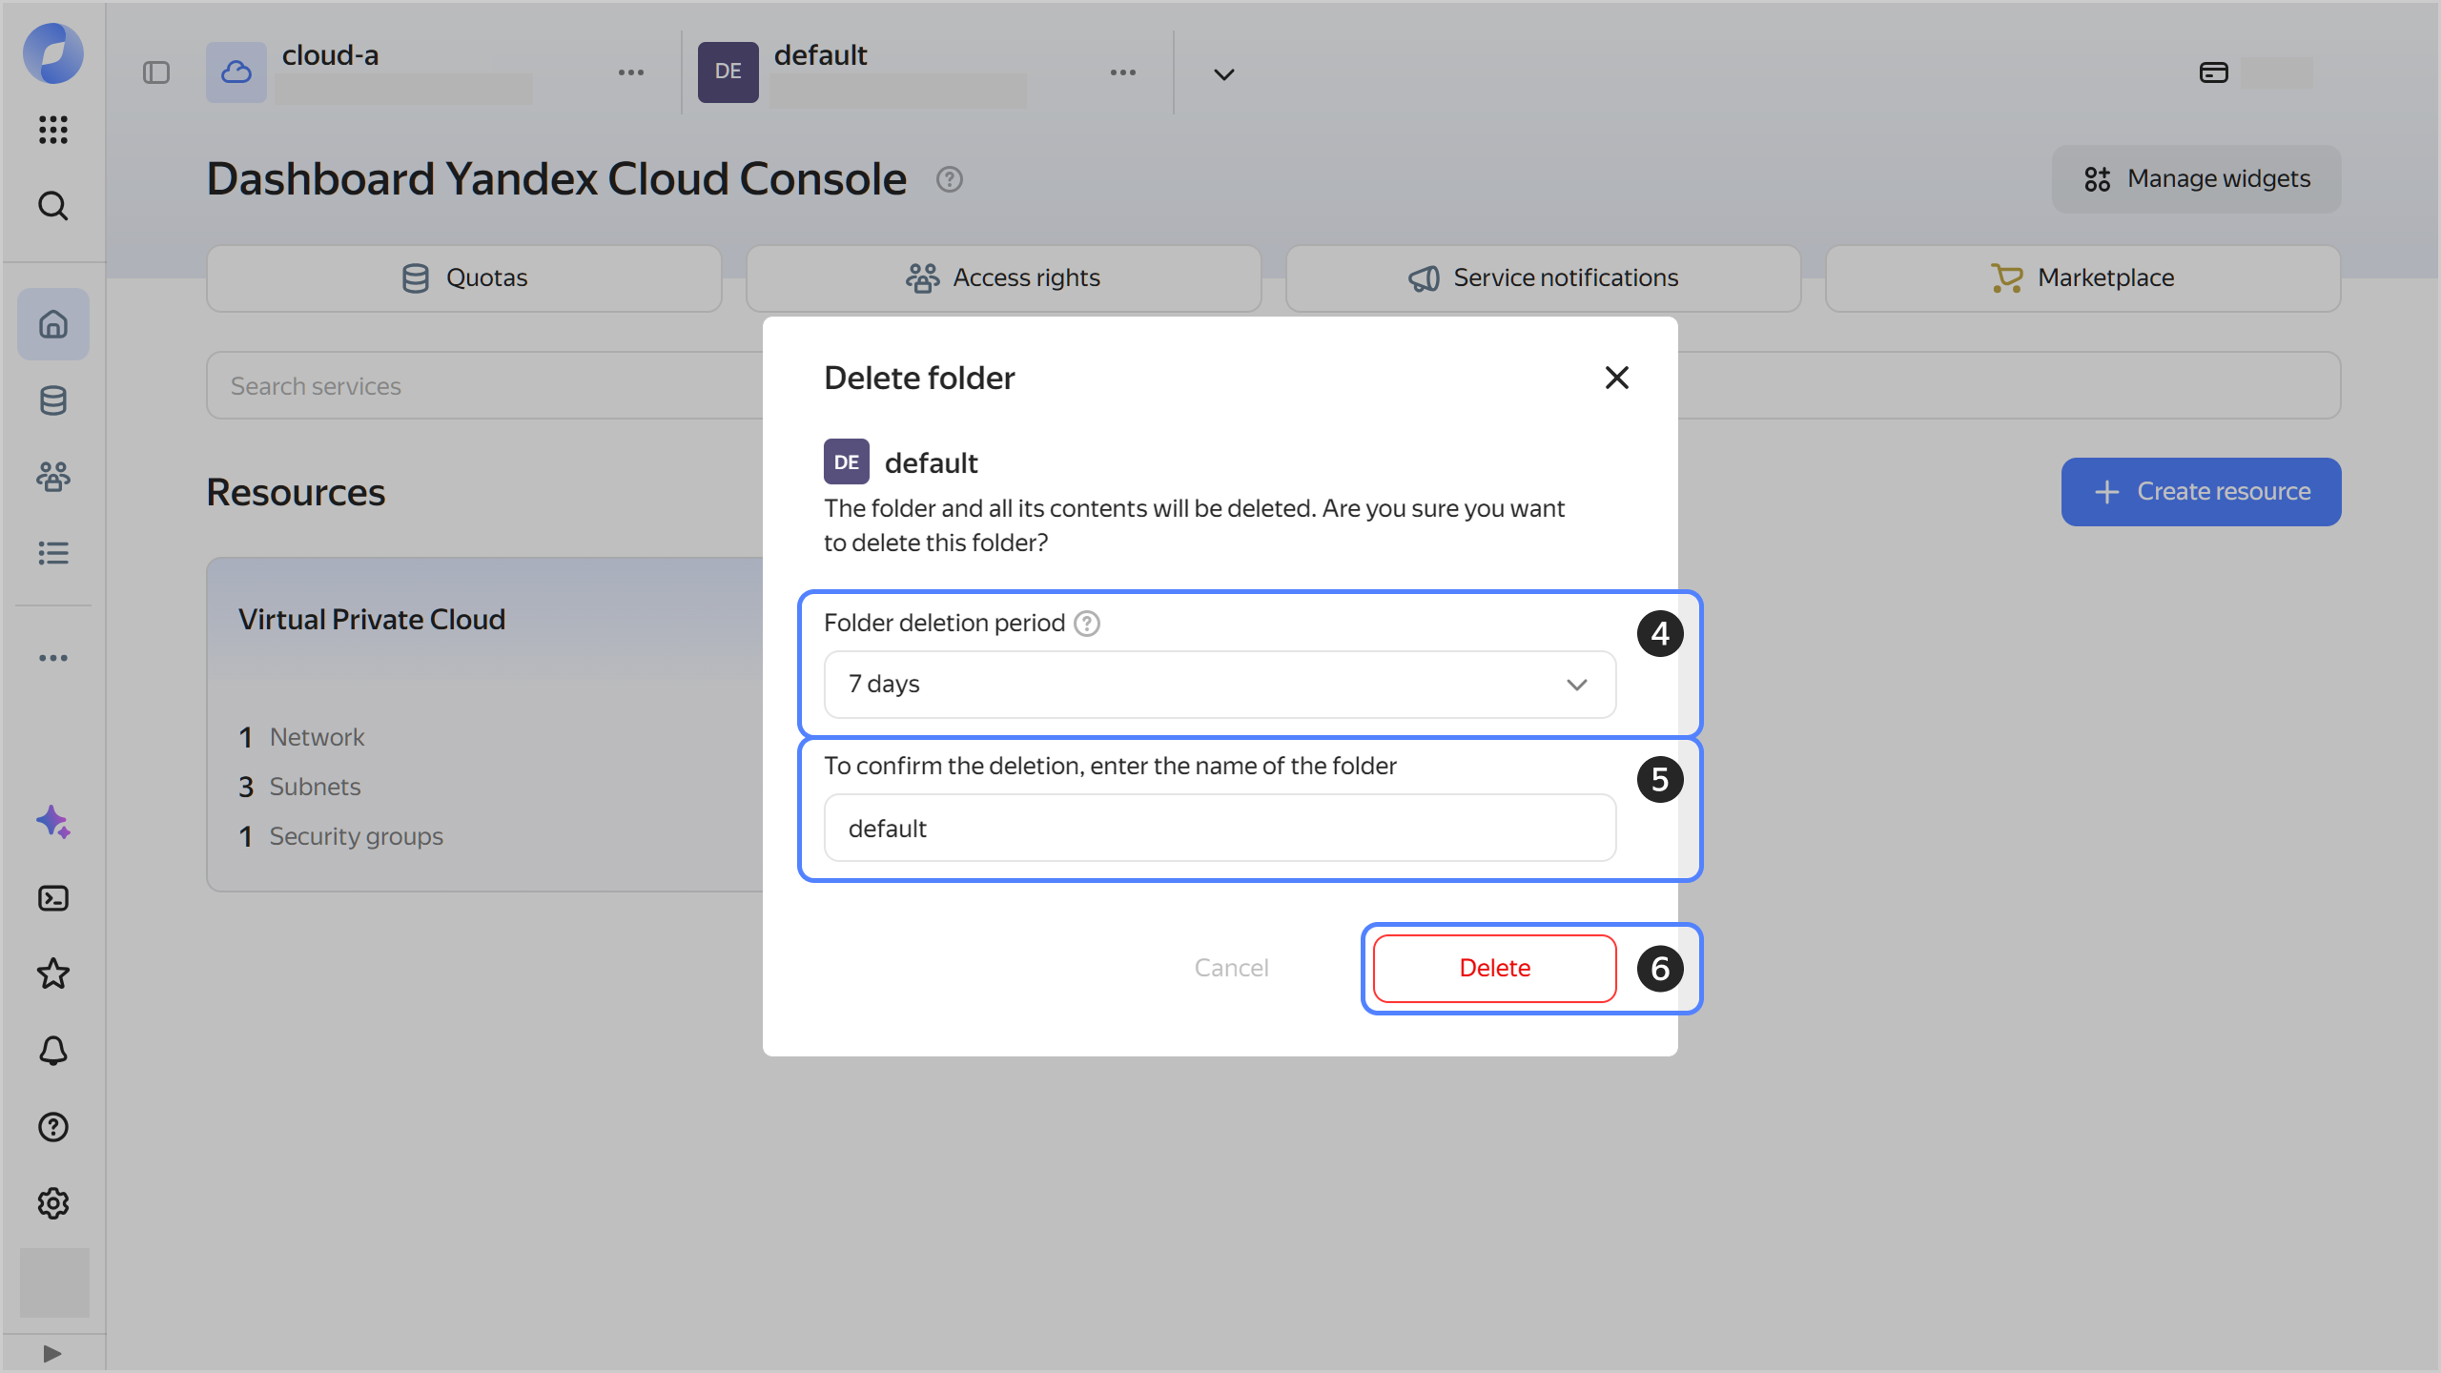
Task: Click the search magnifier in sidebar
Action: 53,205
